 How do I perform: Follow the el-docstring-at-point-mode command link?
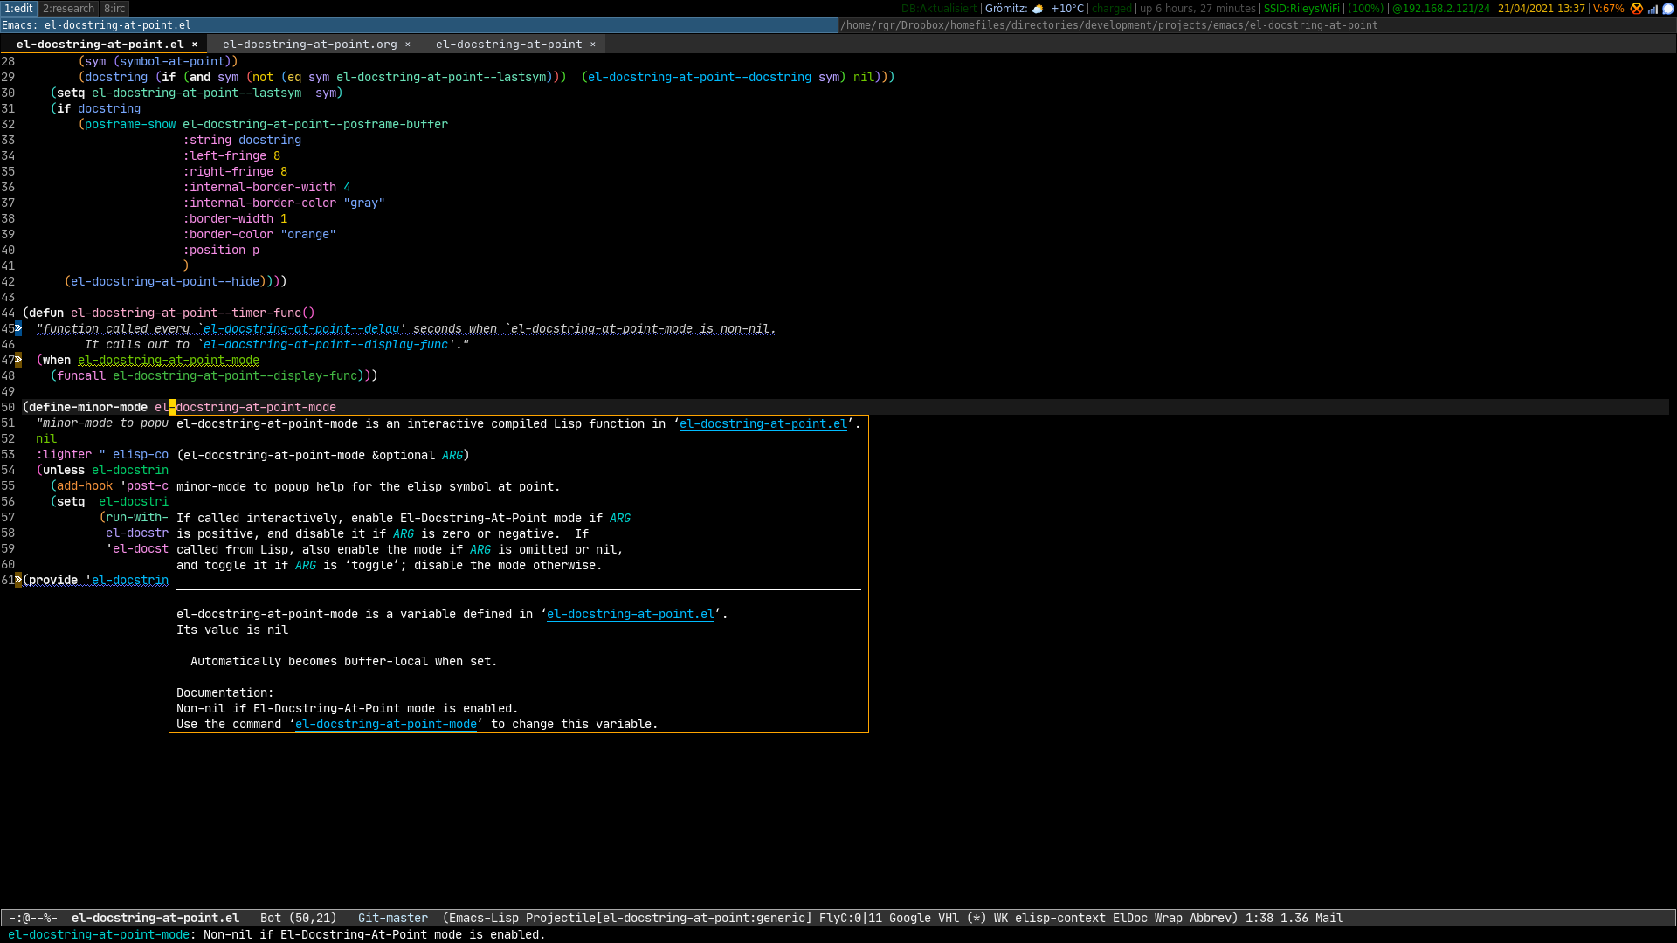pyautogui.click(x=385, y=725)
